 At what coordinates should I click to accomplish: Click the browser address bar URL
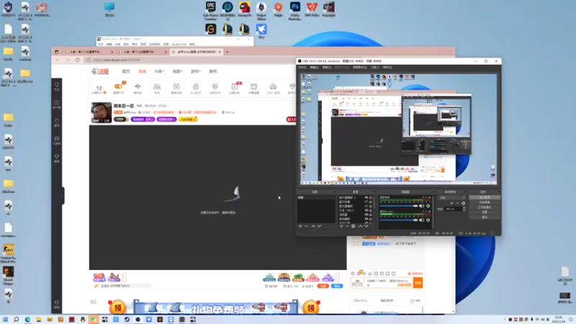(x=117, y=60)
